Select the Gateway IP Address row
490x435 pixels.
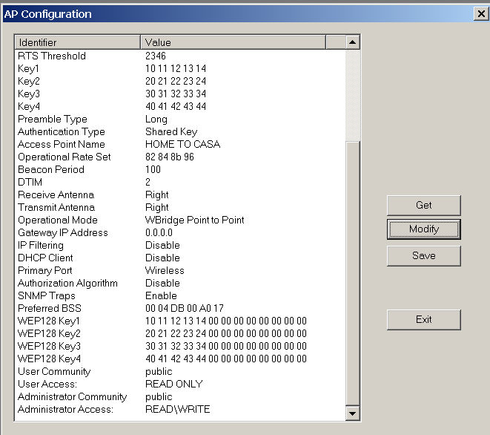[x=180, y=232]
